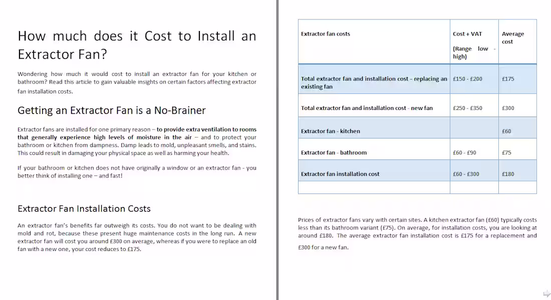Select the heading 'How much does it Cost to Install an Extractor Fan?'

point(136,44)
